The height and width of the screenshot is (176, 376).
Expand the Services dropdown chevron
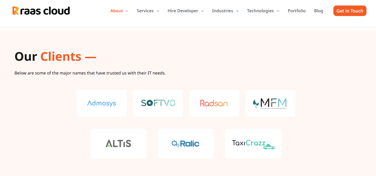pyautogui.click(x=158, y=11)
